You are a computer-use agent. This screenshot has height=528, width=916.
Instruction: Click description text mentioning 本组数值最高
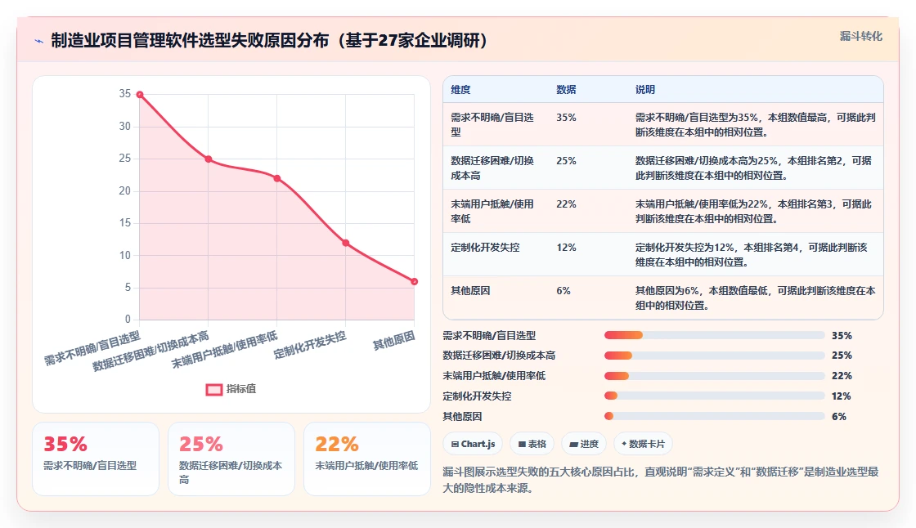(x=756, y=125)
